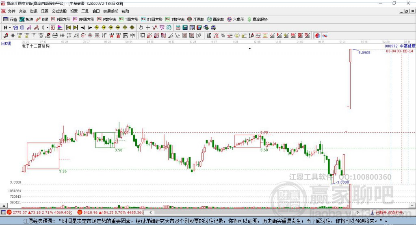Open the P四方形 square tool
416x225 pixels.
(61, 19)
